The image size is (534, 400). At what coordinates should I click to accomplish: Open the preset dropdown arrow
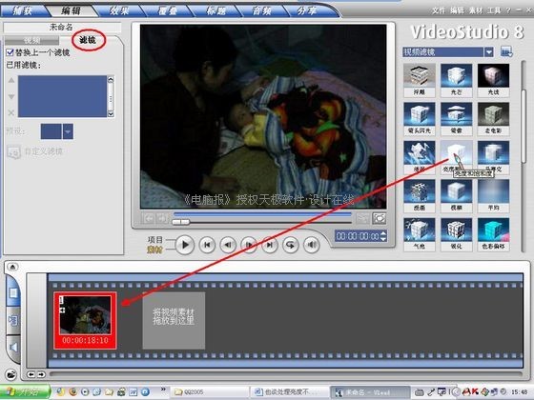(x=68, y=131)
